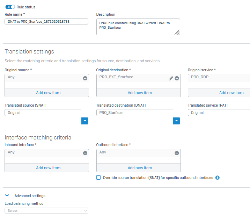
Task: Click into the Description text area
Action: [x=138, y=27]
